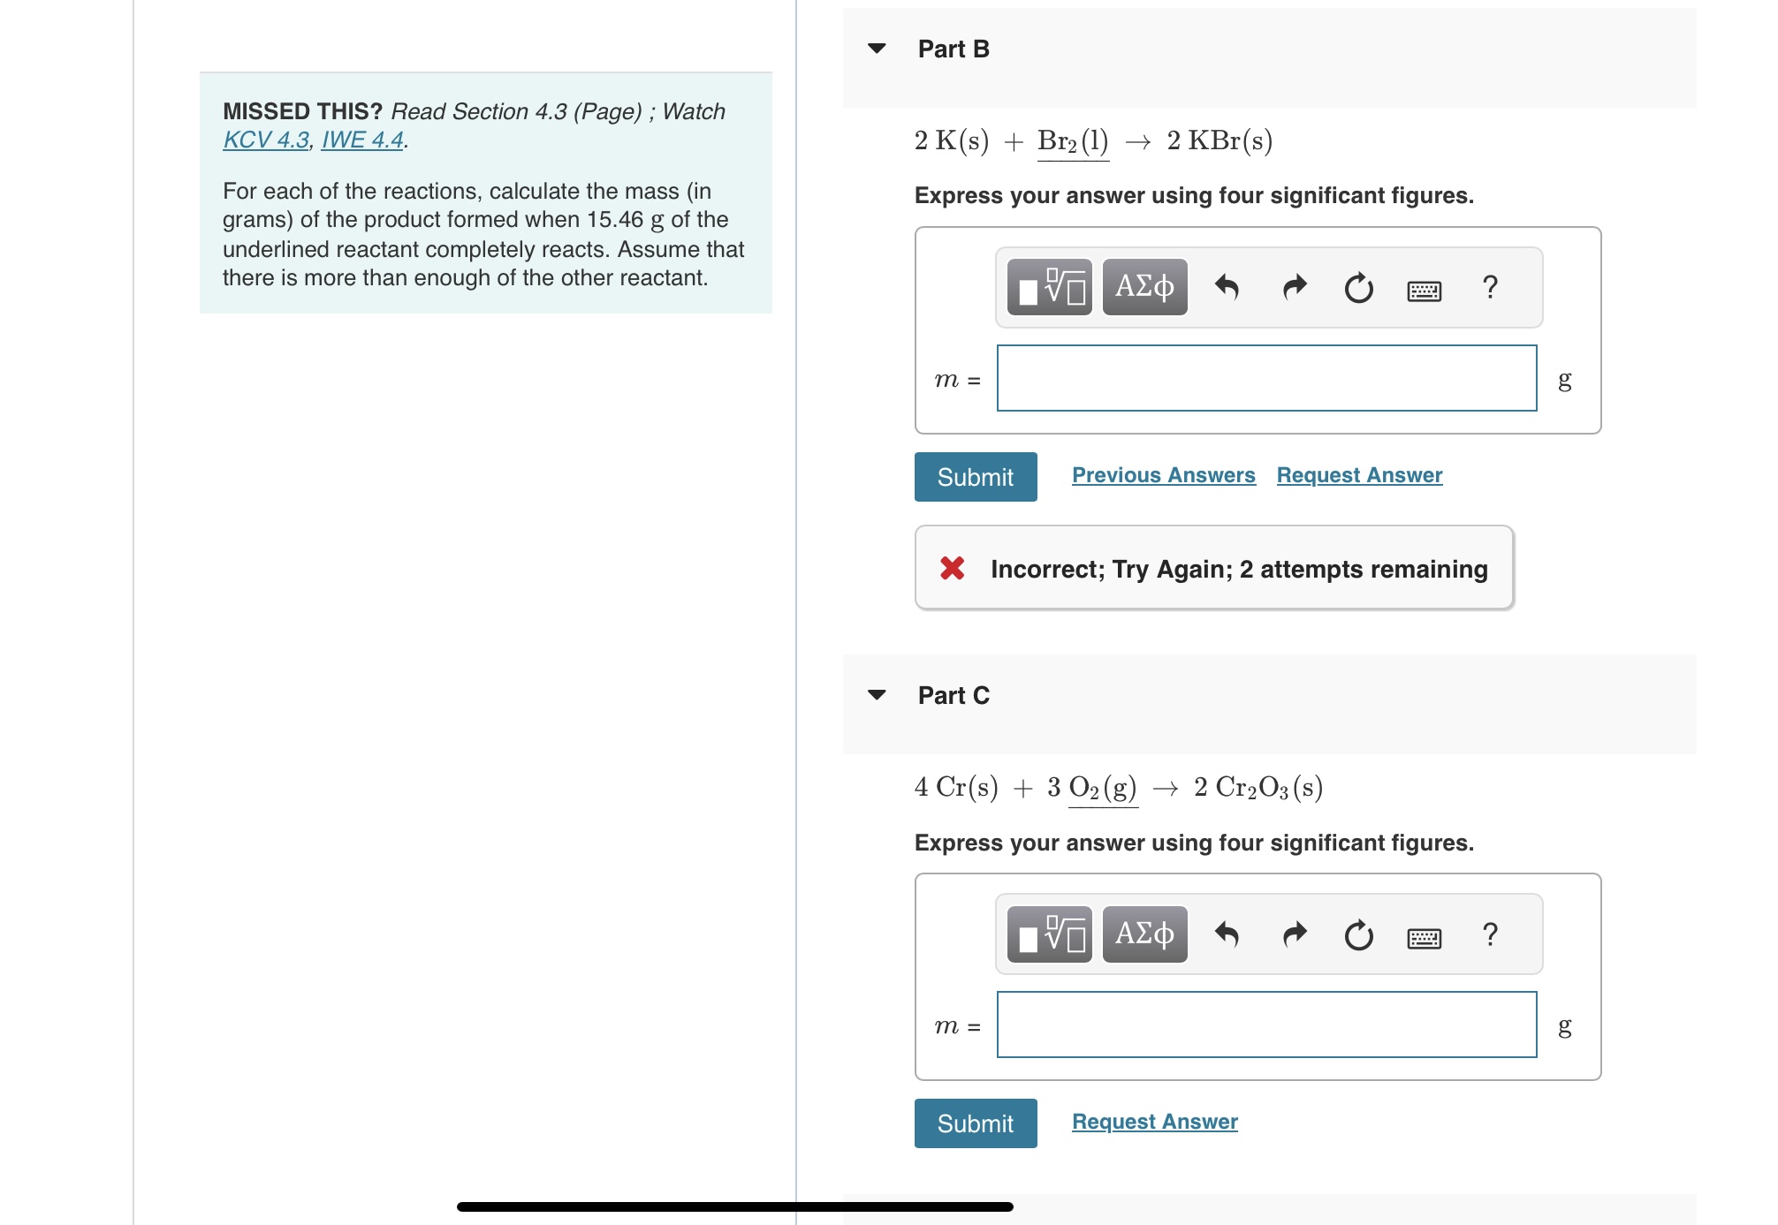Click the horizontal scrollbar at bottom

click(x=734, y=1206)
